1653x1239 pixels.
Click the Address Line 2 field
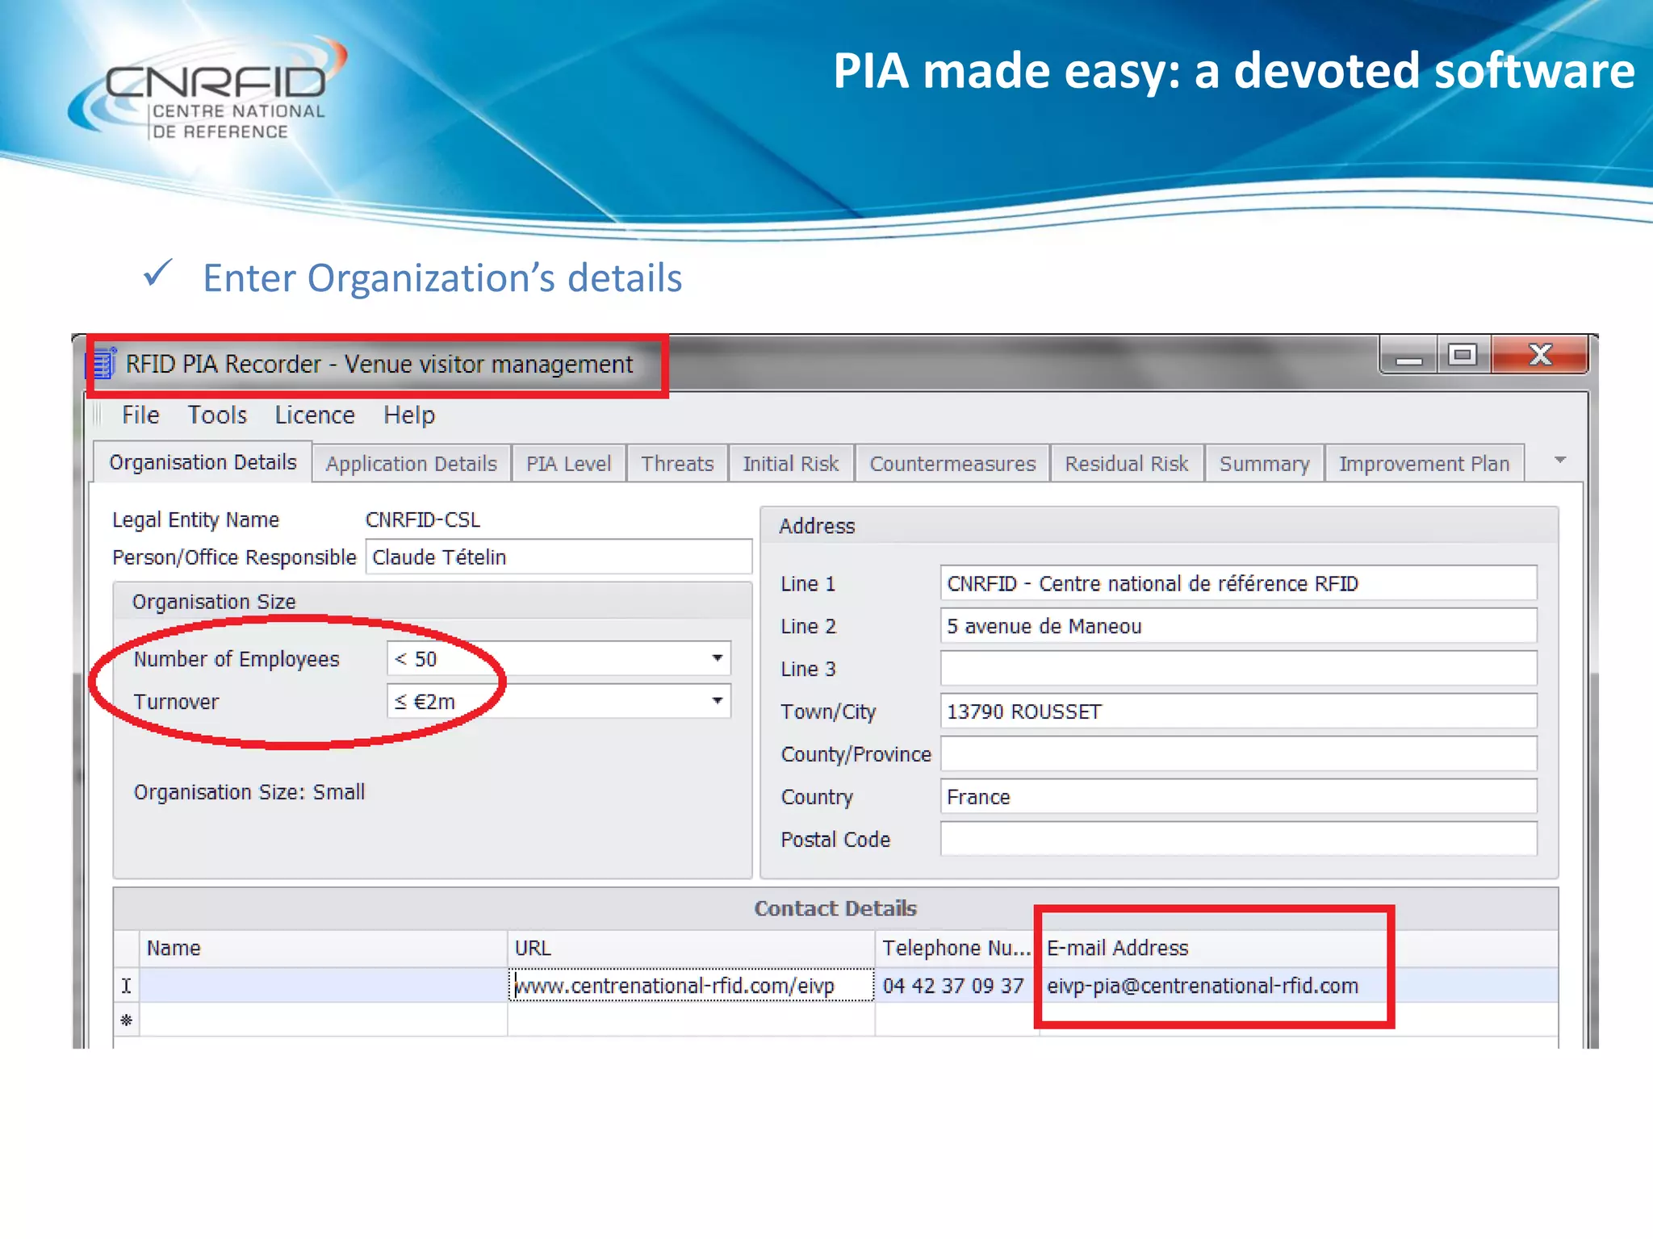1238,626
